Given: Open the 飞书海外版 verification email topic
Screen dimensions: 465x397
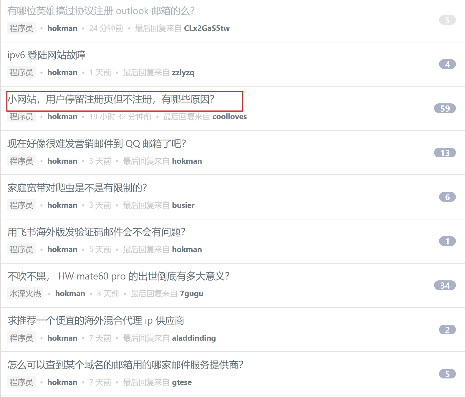Looking at the screenshot, I should [97, 232].
